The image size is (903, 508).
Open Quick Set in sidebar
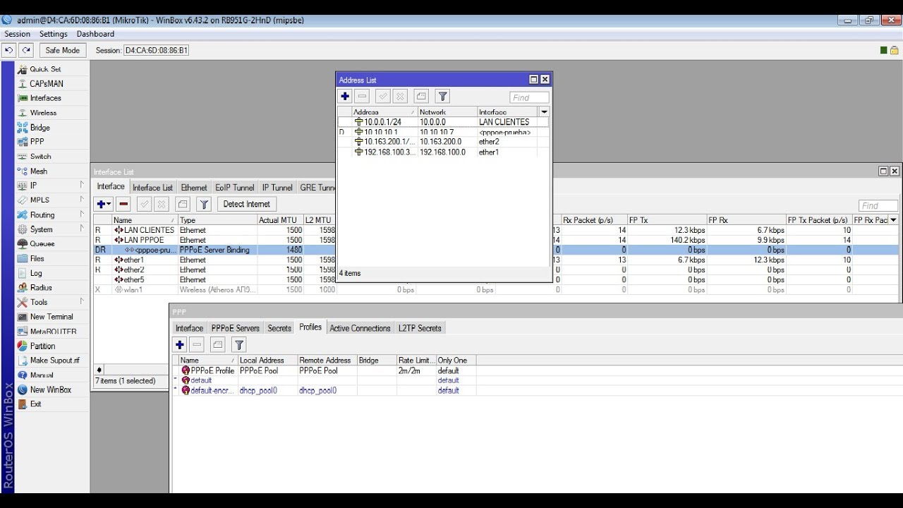tap(45, 69)
